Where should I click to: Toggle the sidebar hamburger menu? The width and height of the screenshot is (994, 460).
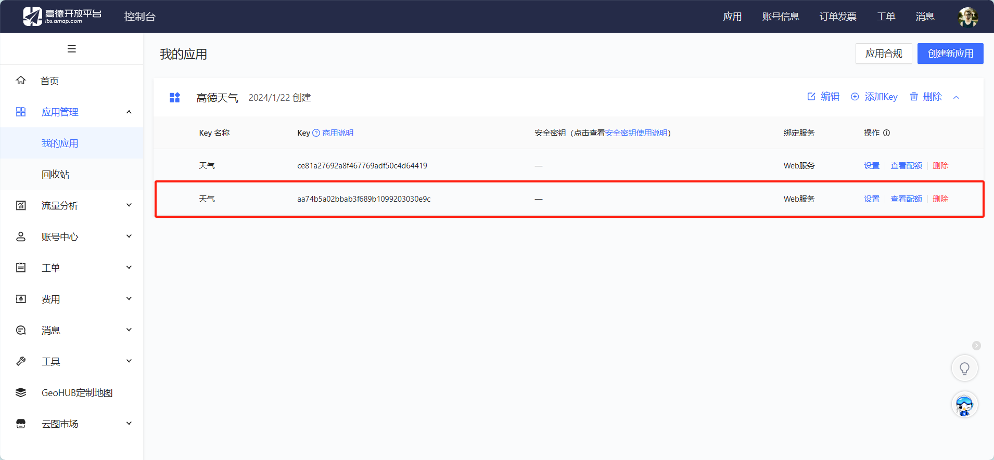click(72, 49)
